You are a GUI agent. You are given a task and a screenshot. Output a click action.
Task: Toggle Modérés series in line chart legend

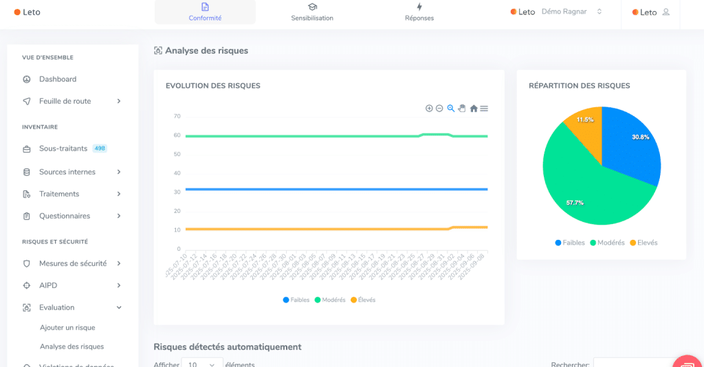pyautogui.click(x=329, y=300)
